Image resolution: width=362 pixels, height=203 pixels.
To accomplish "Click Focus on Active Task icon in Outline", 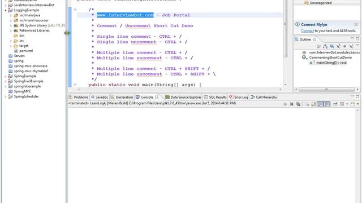I will 319,46.
